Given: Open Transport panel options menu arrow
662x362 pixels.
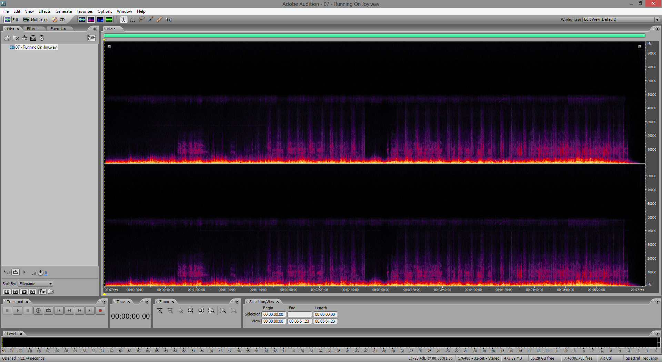Looking at the screenshot, I should [104, 302].
